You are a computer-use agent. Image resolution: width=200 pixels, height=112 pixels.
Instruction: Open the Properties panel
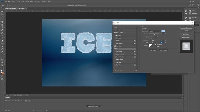point(193,18)
